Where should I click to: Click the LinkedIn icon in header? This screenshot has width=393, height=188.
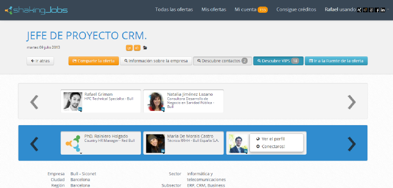383,10
